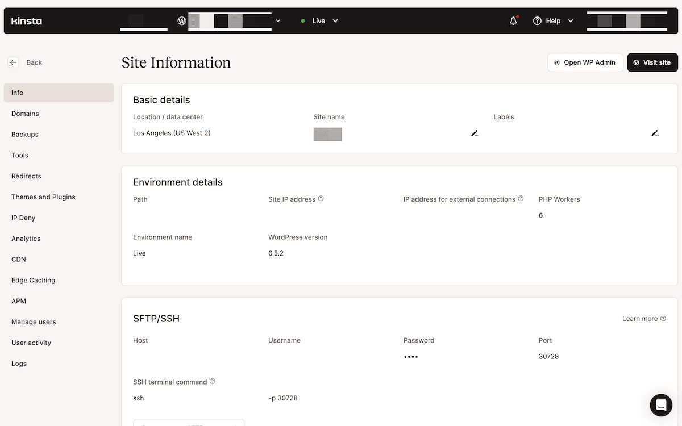The height and width of the screenshot is (426, 682).
Task: Click Open WP Admin button
Action: pyautogui.click(x=585, y=62)
